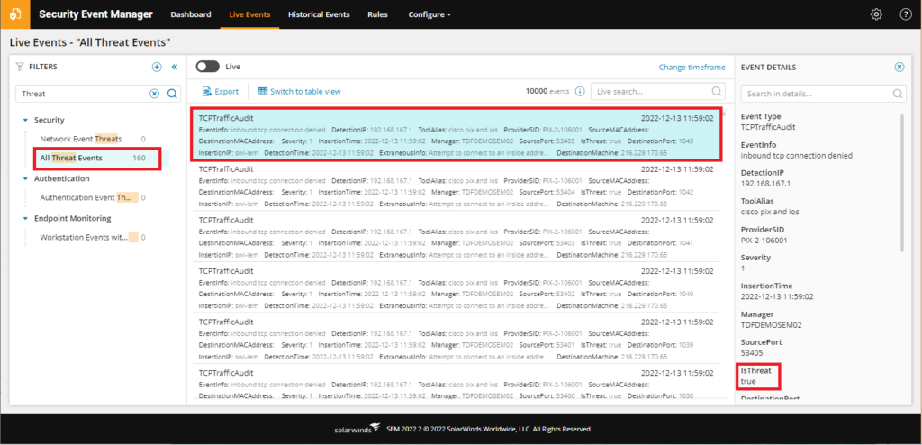This screenshot has height=445, width=922.
Task: Collapse the Security filter group
Action: (25, 120)
